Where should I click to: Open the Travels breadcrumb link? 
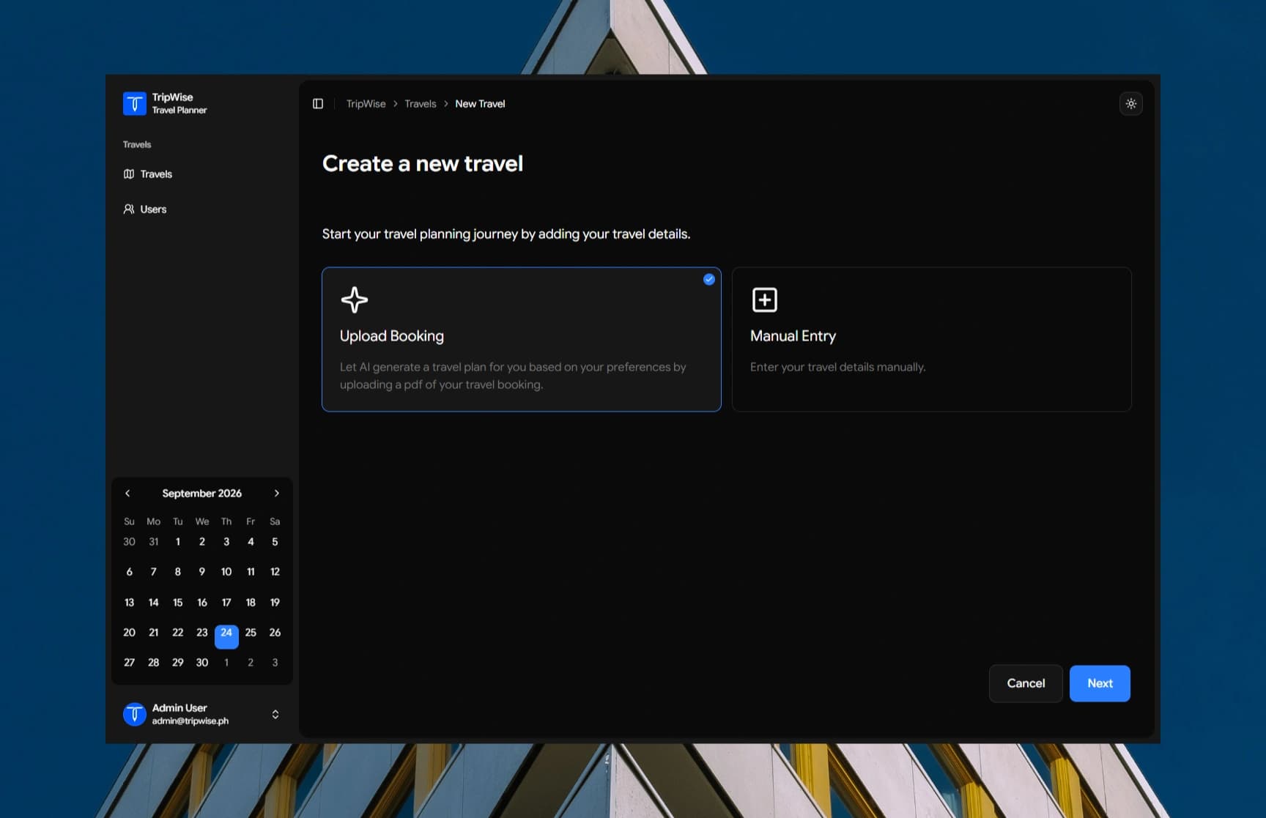point(421,104)
